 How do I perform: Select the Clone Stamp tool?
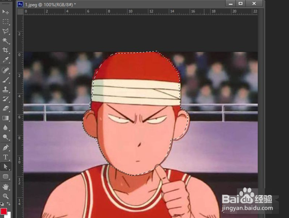click(6, 89)
